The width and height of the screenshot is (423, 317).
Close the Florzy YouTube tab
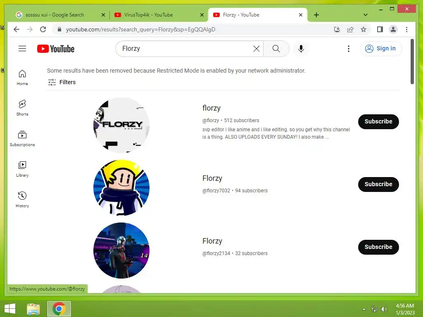tap(301, 15)
